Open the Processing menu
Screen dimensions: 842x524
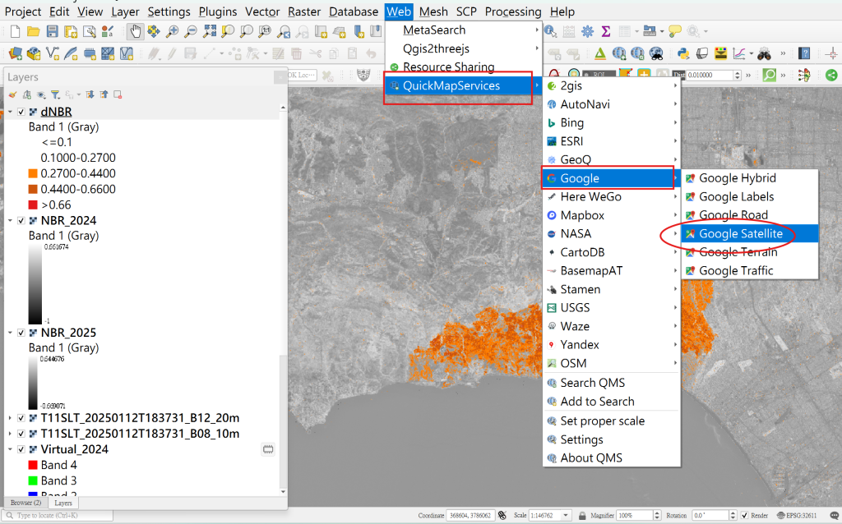coord(513,11)
